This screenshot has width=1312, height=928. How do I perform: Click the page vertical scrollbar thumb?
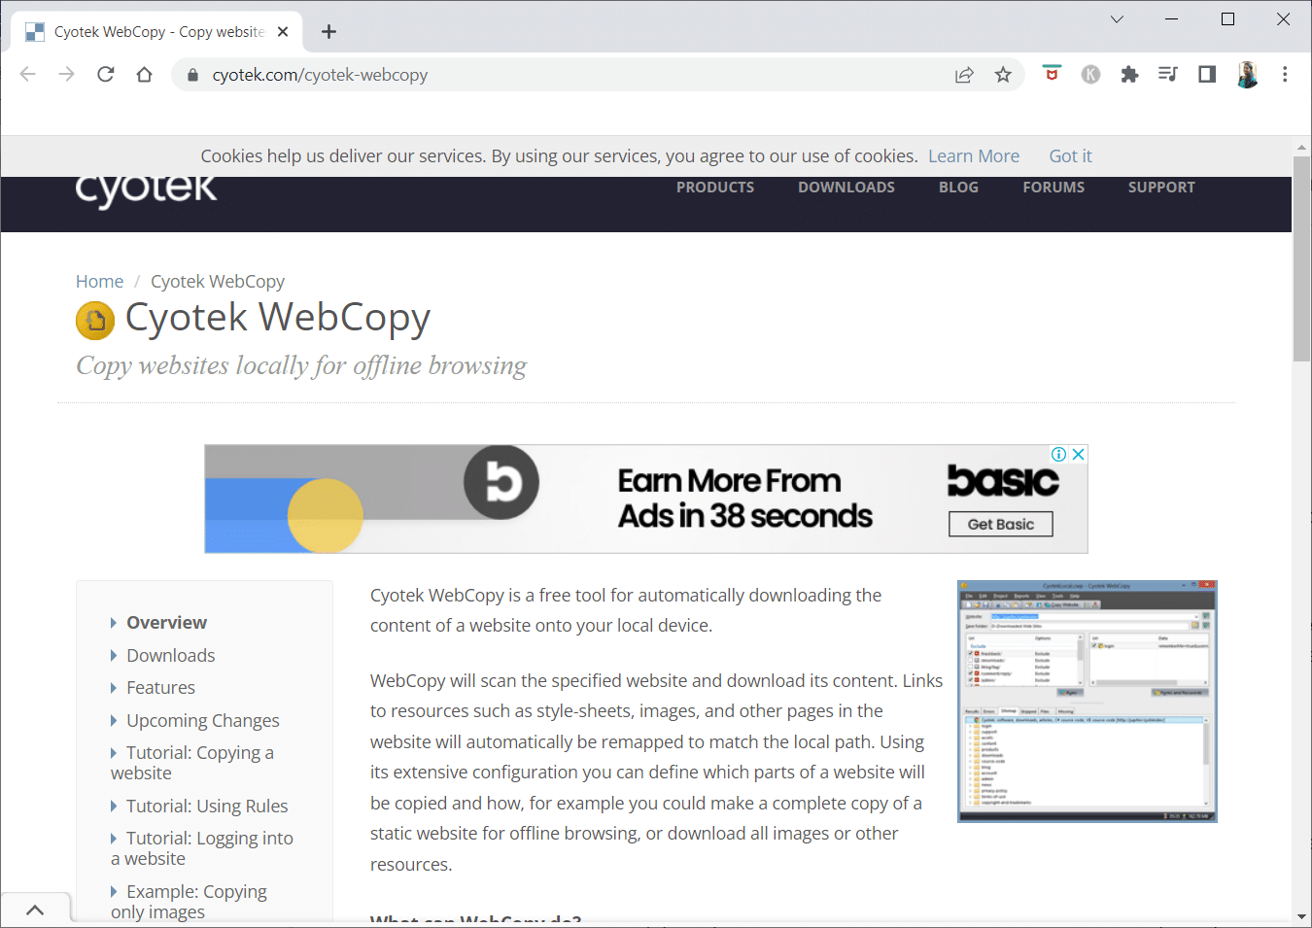tap(1301, 258)
